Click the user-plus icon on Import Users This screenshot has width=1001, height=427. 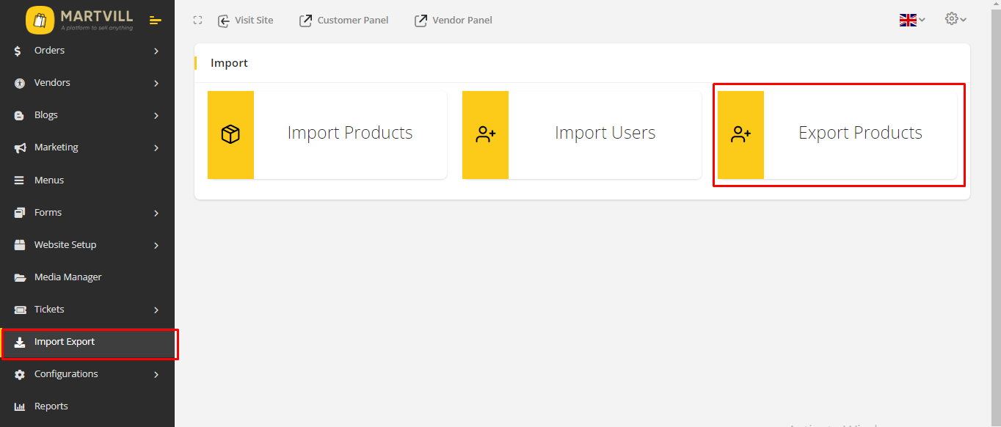(485, 135)
